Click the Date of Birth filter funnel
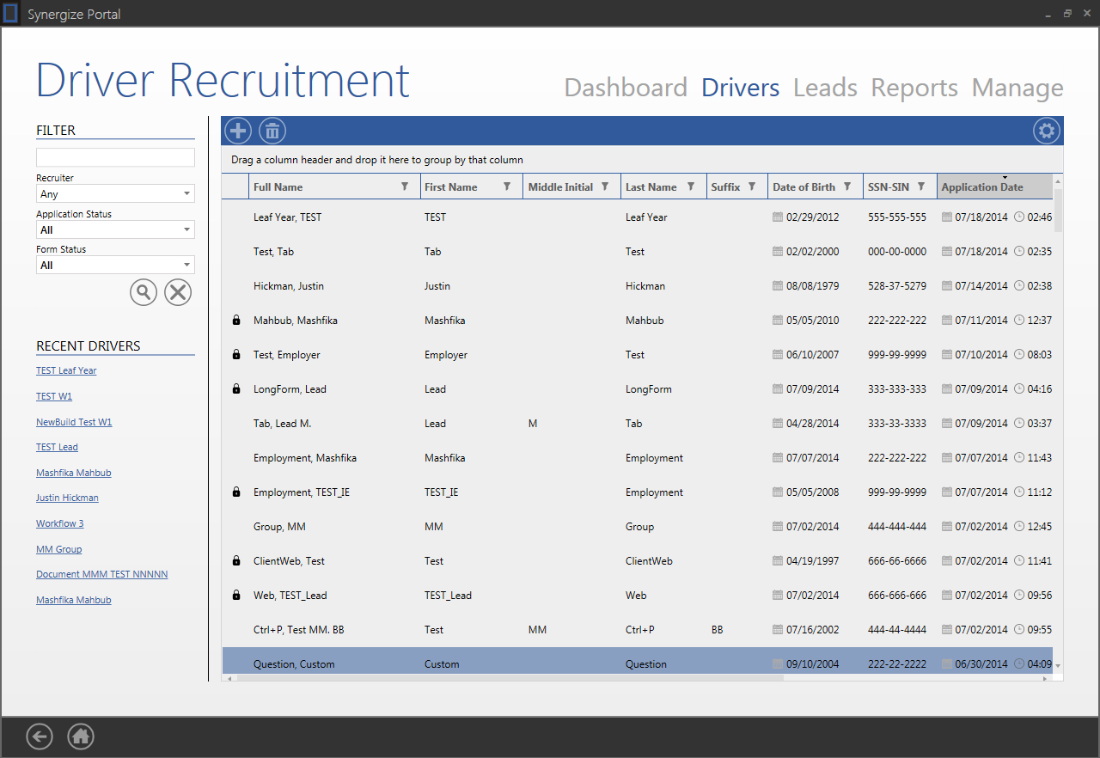 pos(847,186)
